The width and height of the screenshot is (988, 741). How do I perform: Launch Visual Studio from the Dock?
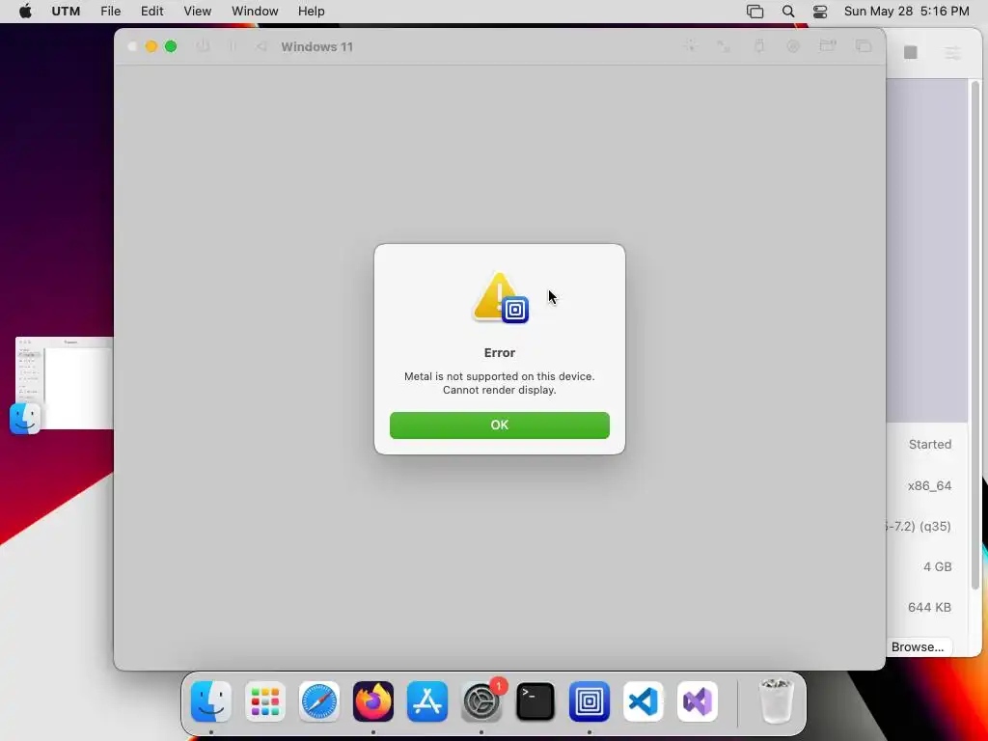point(698,701)
